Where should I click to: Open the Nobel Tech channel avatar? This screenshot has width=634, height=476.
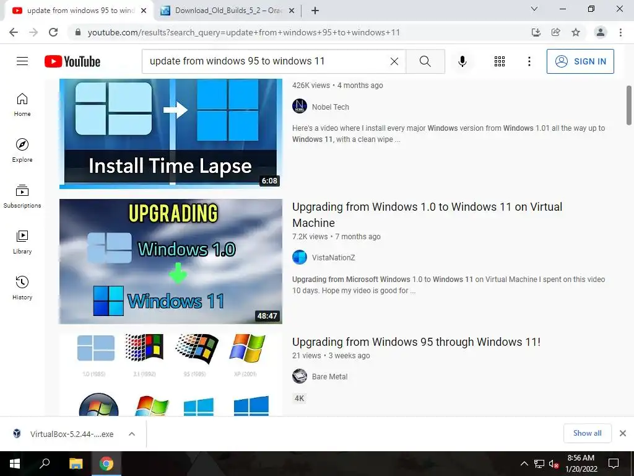[x=300, y=107]
